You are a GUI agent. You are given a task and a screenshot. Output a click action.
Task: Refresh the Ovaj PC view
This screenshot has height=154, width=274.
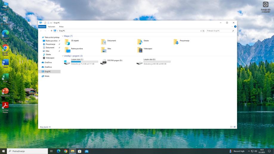coord(203,31)
